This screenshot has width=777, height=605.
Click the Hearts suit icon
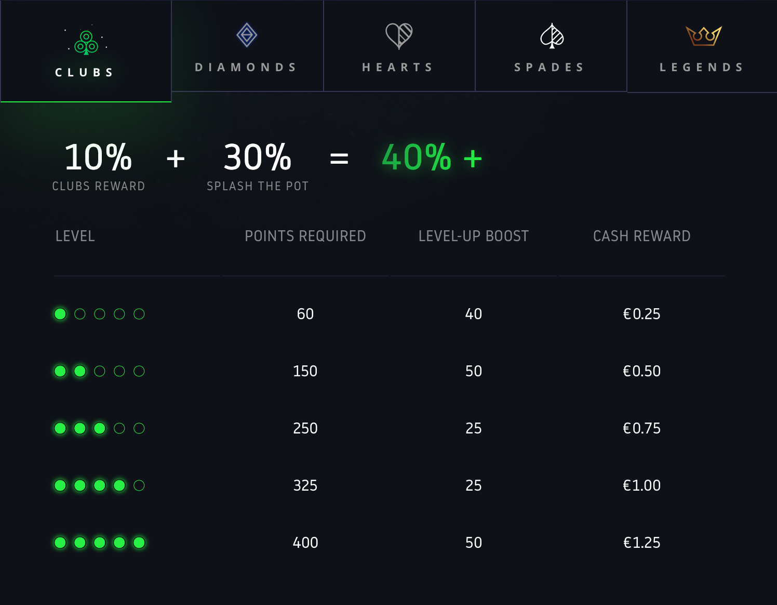coord(399,36)
